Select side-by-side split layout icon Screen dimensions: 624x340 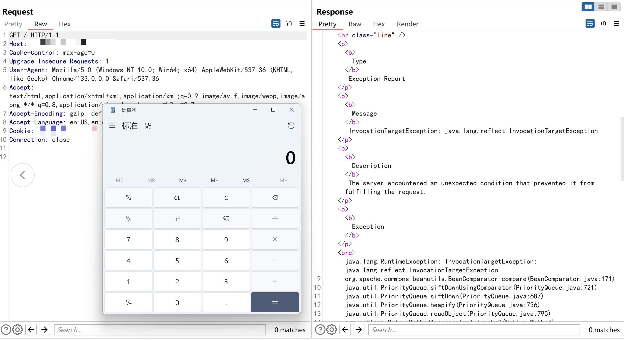pyautogui.click(x=588, y=7)
